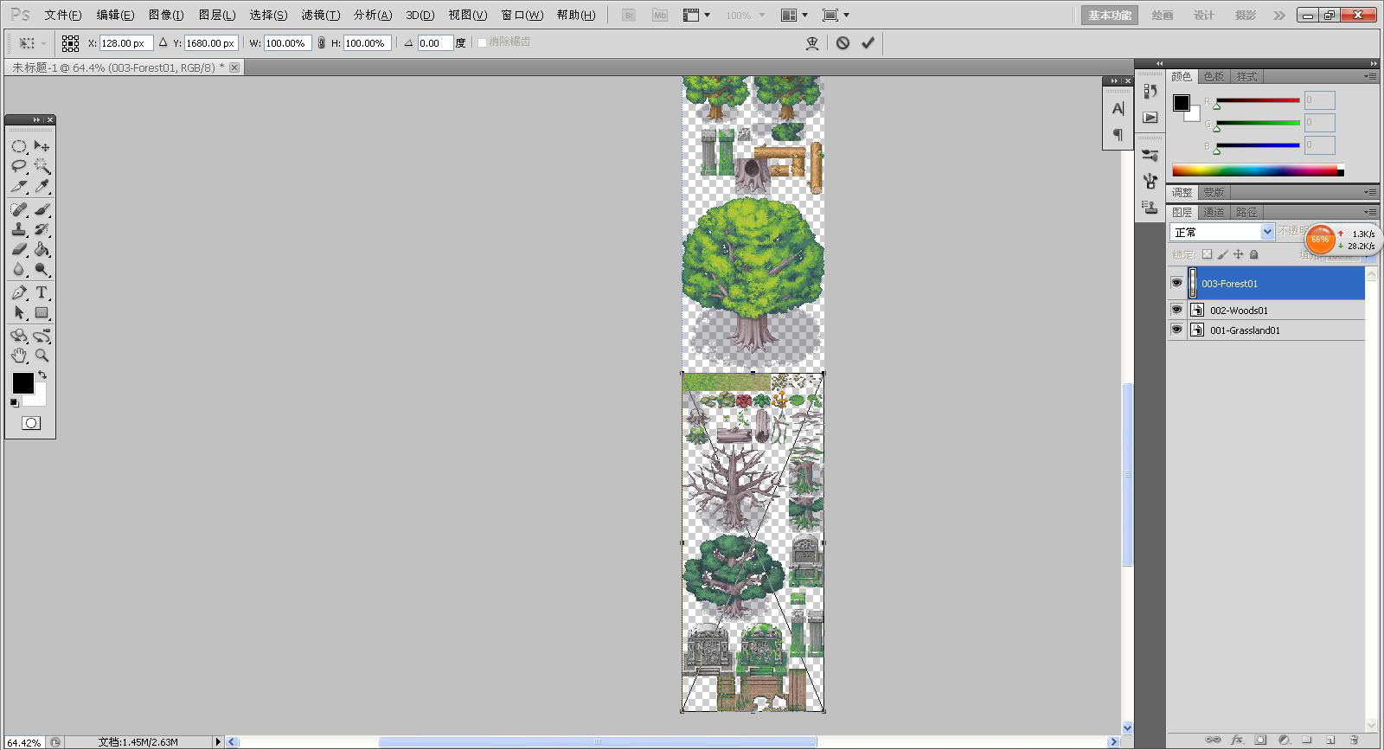This screenshot has height=750, width=1384.
Task: Select the Hand tool
Action: point(19,356)
